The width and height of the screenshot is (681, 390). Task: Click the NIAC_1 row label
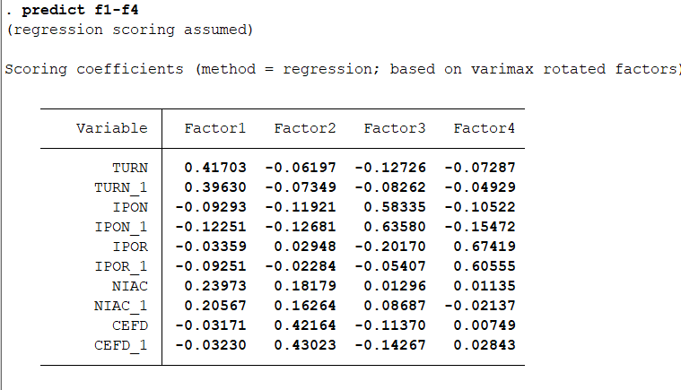121,306
